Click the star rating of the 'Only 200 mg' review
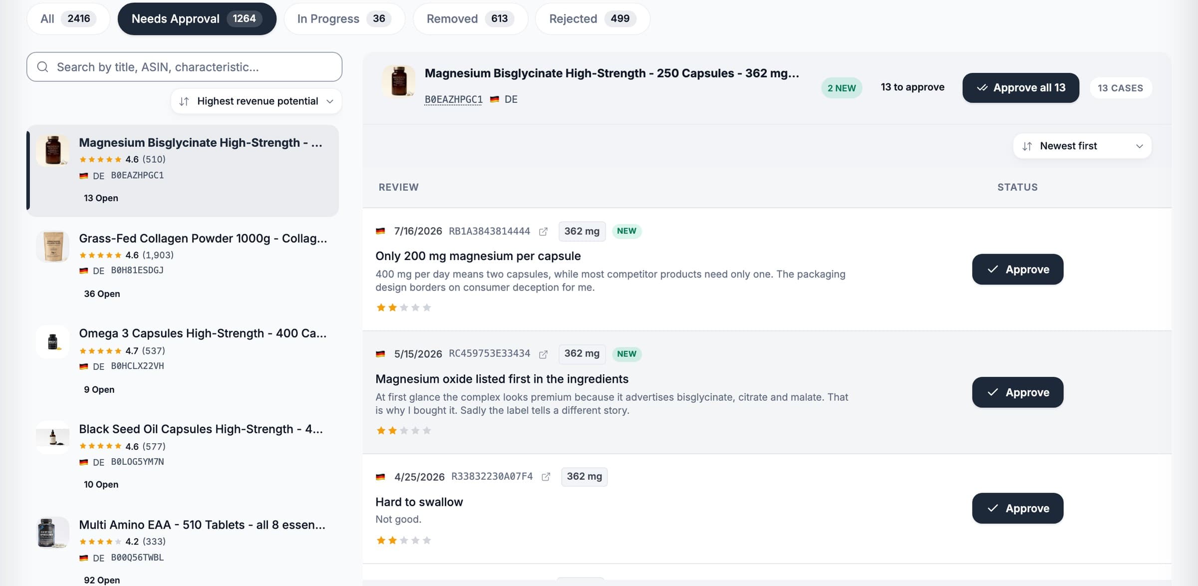 coord(403,307)
